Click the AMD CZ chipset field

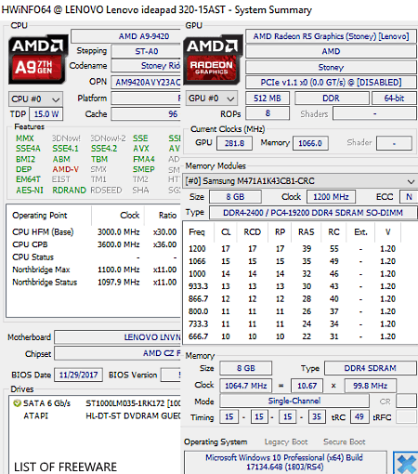[118, 353]
